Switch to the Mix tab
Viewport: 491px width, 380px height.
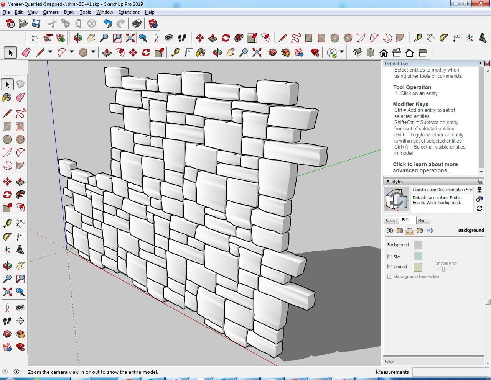(x=421, y=221)
